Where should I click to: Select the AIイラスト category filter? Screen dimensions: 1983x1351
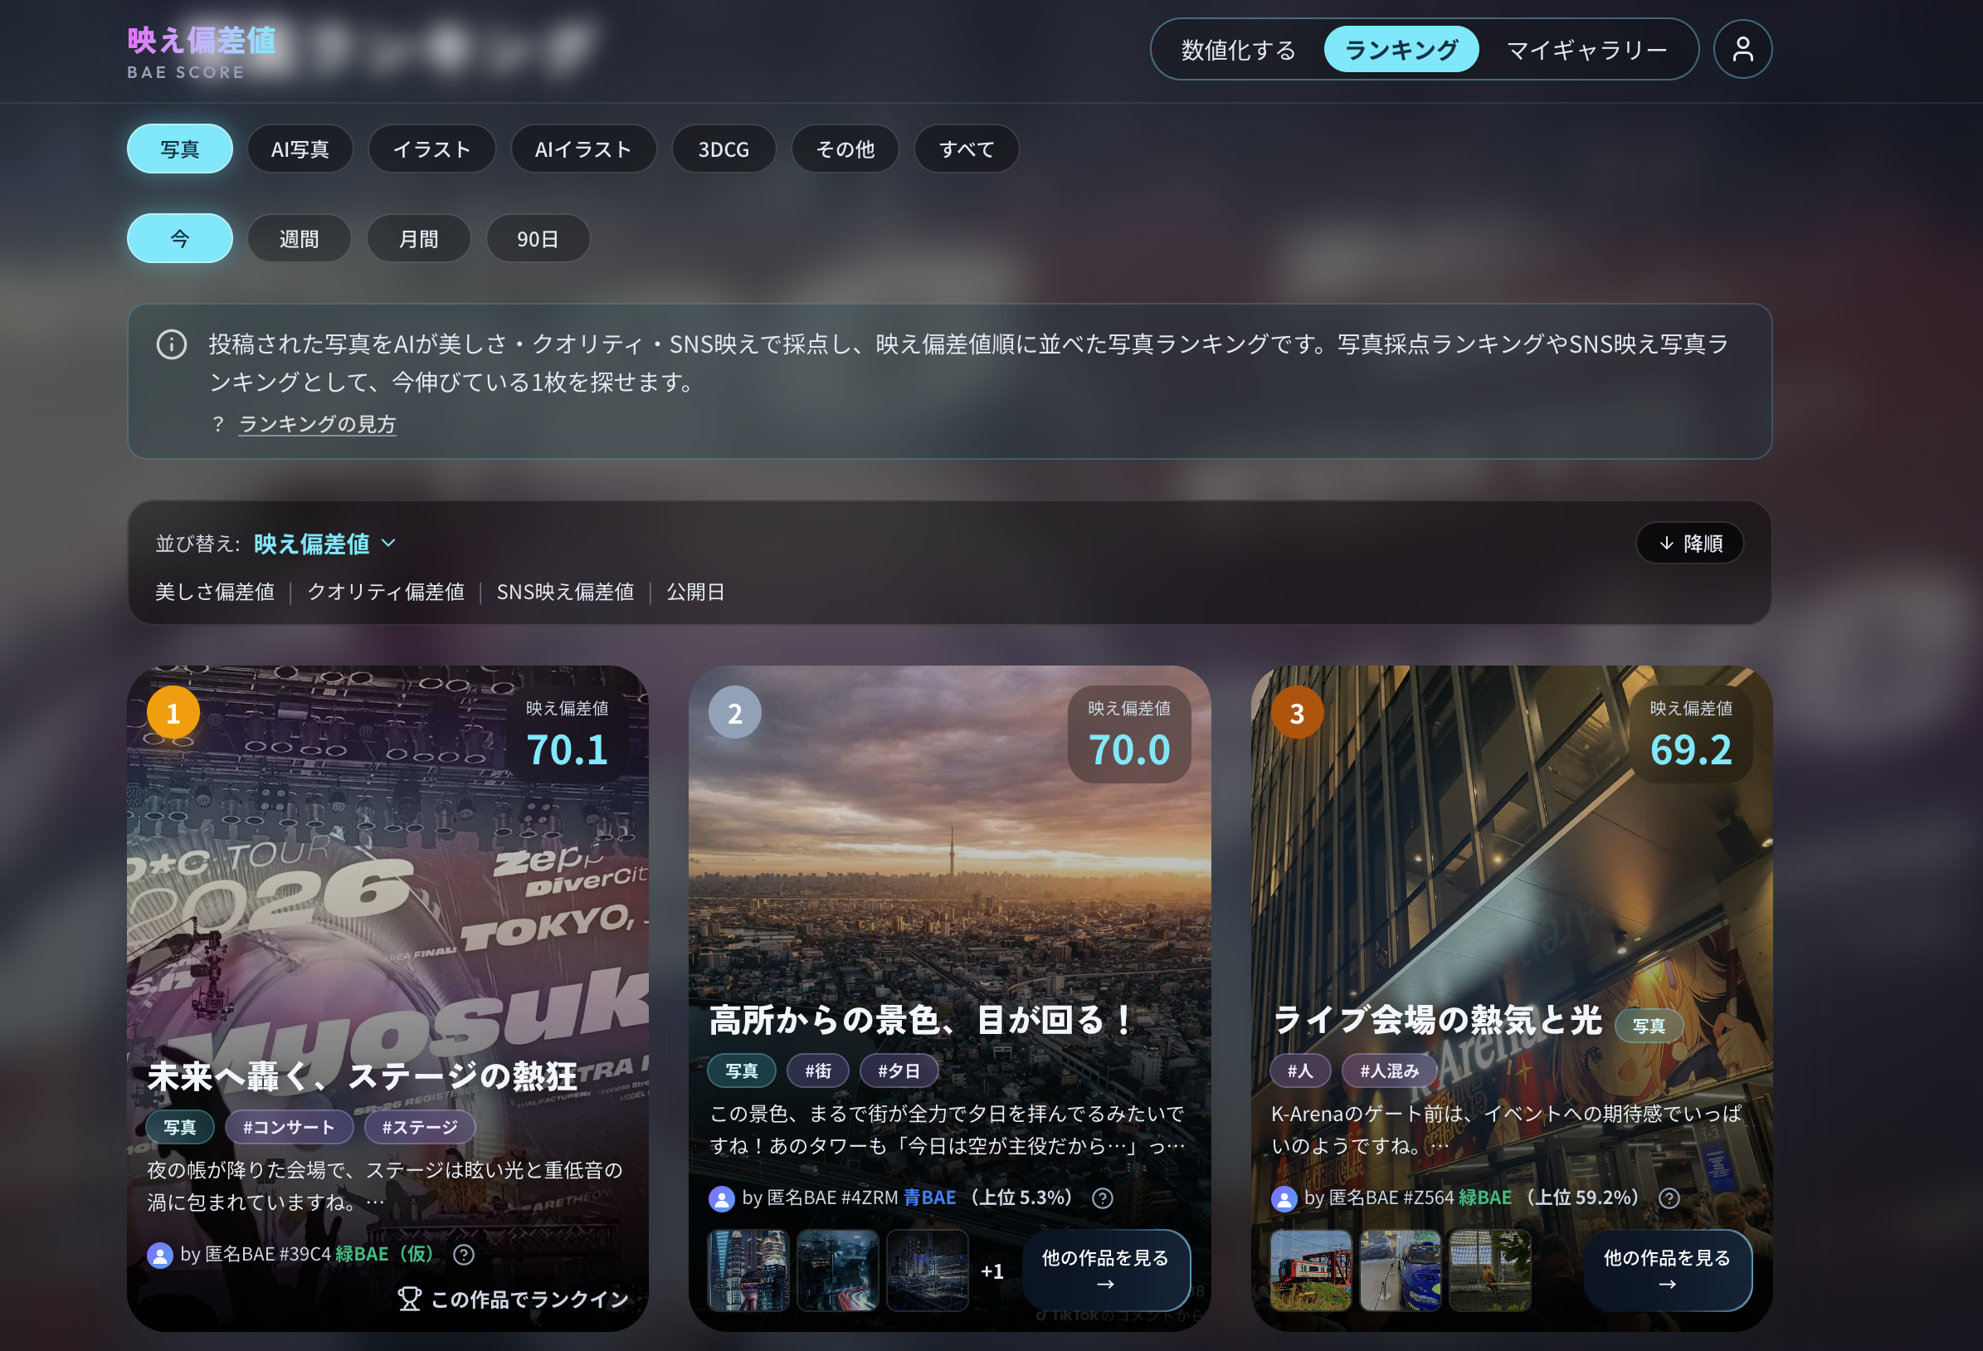point(583,149)
